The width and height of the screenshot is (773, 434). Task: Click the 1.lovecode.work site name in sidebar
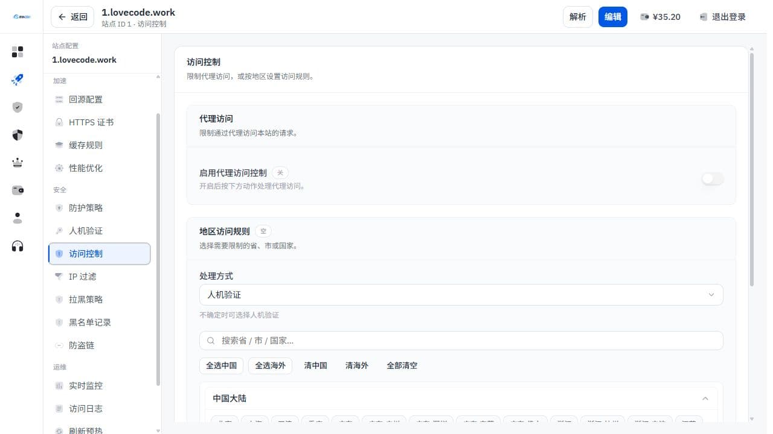(85, 60)
